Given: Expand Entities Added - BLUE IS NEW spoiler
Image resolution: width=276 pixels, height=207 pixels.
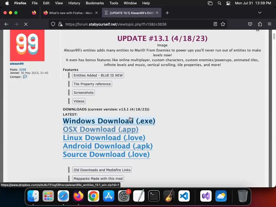Looking at the screenshot, I should (98, 75).
